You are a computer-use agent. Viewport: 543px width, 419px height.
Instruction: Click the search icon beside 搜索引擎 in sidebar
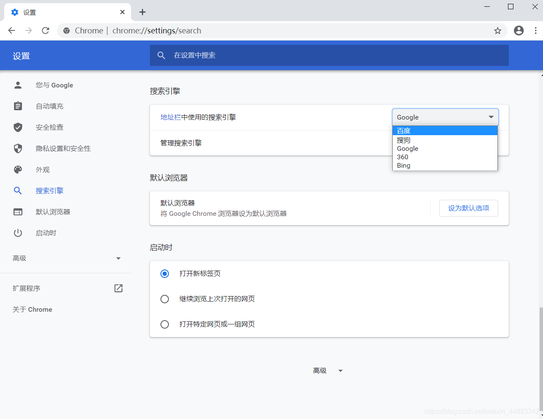tap(18, 190)
